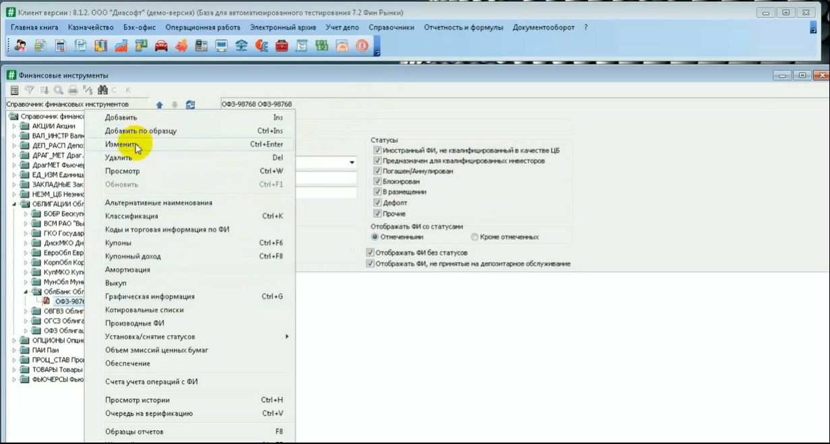Toggle the Дефолт checkbox
Image resolution: width=830 pixels, height=444 pixels.
click(378, 203)
